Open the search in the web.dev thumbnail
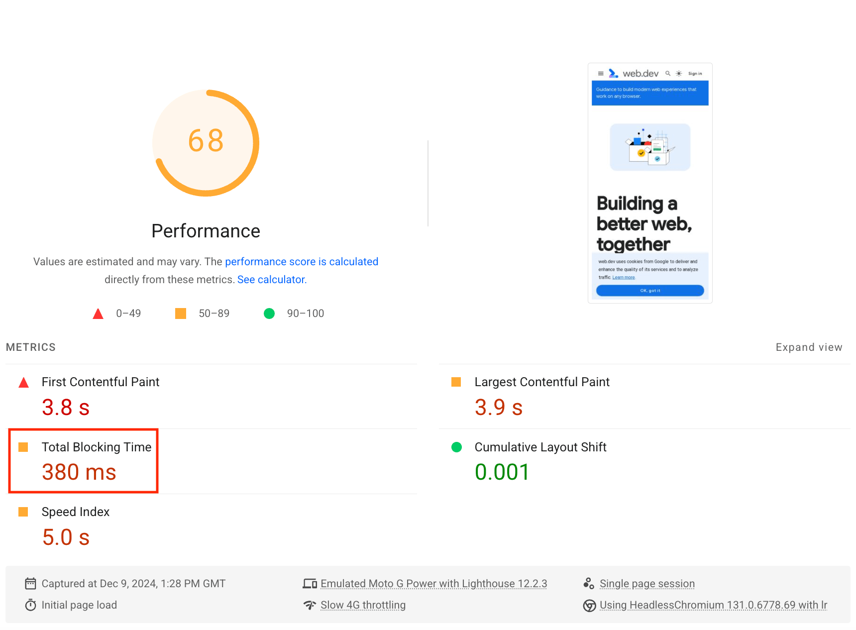 click(x=667, y=73)
